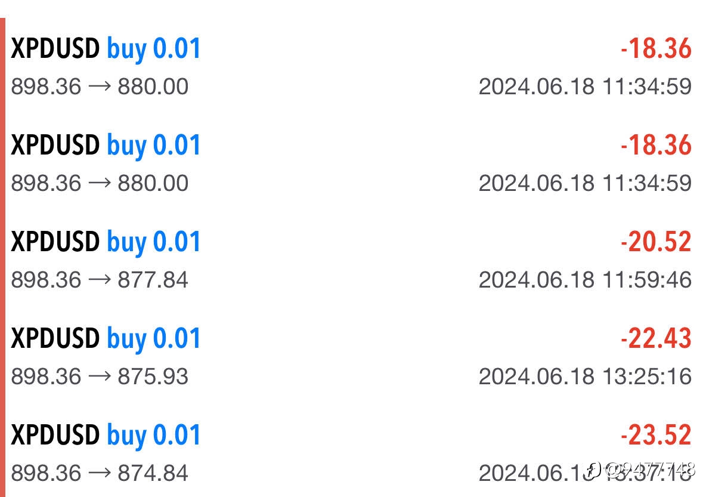Viewport: 703px width, 497px height.
Task: Click the closing price 877.84
Action: 153,280
